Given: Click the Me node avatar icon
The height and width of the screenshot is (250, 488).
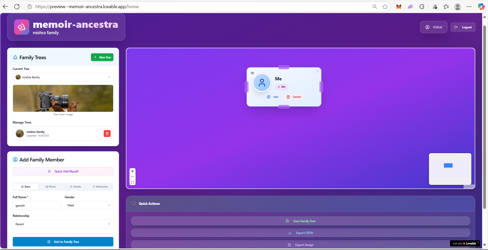Looking at the screenshot, I should click(x=262, y=83).
